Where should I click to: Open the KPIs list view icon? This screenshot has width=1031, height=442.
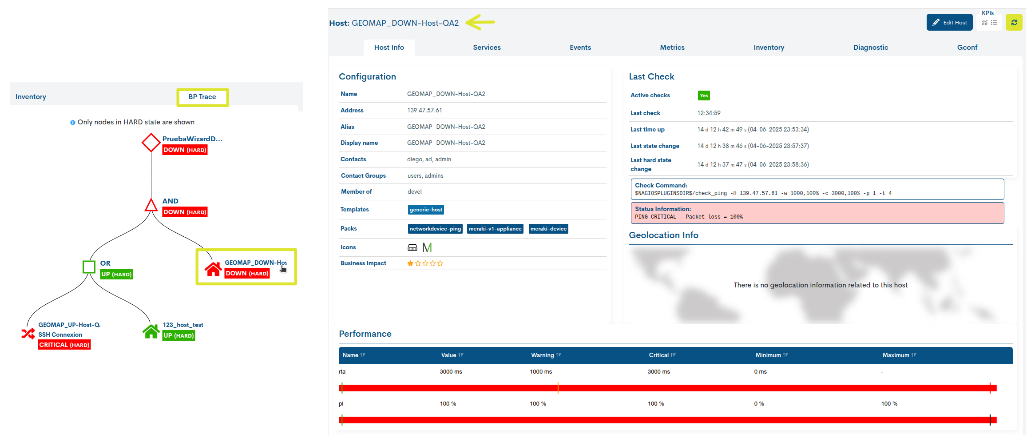coord(994,23)
